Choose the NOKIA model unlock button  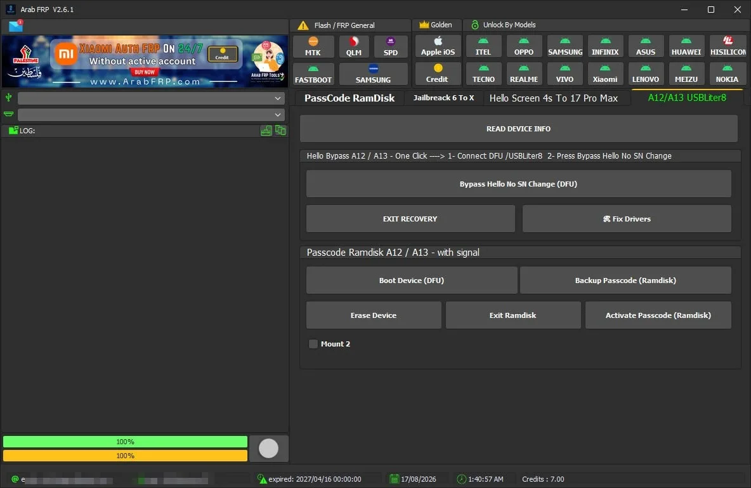[728, 74]
